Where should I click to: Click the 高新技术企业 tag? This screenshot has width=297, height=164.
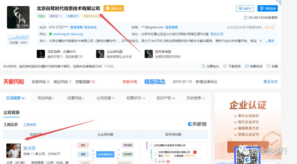(92, 16)
